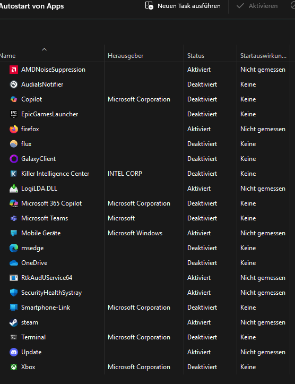Image resolution: width=295 pixels, height=384 pixels.
Task: Select the Smartphone-Link entry name
Action: tap(46, 308)
